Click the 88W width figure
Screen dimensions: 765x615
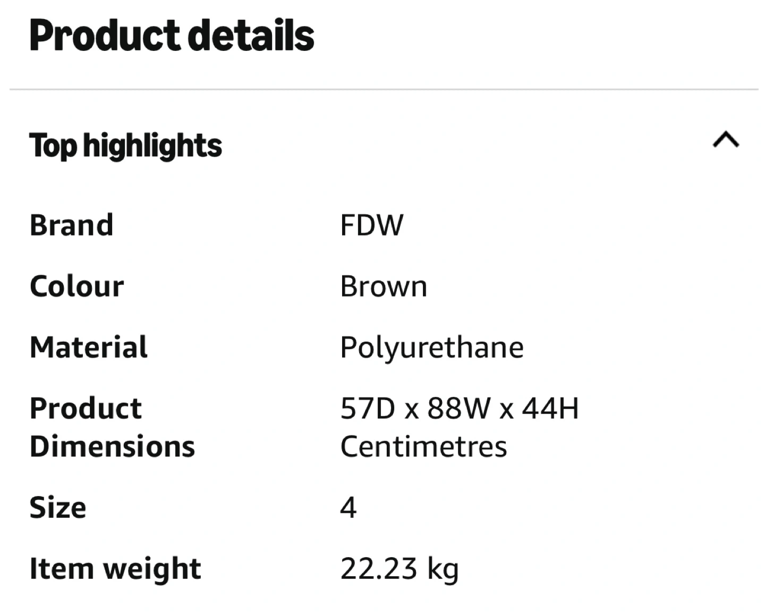[459, 408]
